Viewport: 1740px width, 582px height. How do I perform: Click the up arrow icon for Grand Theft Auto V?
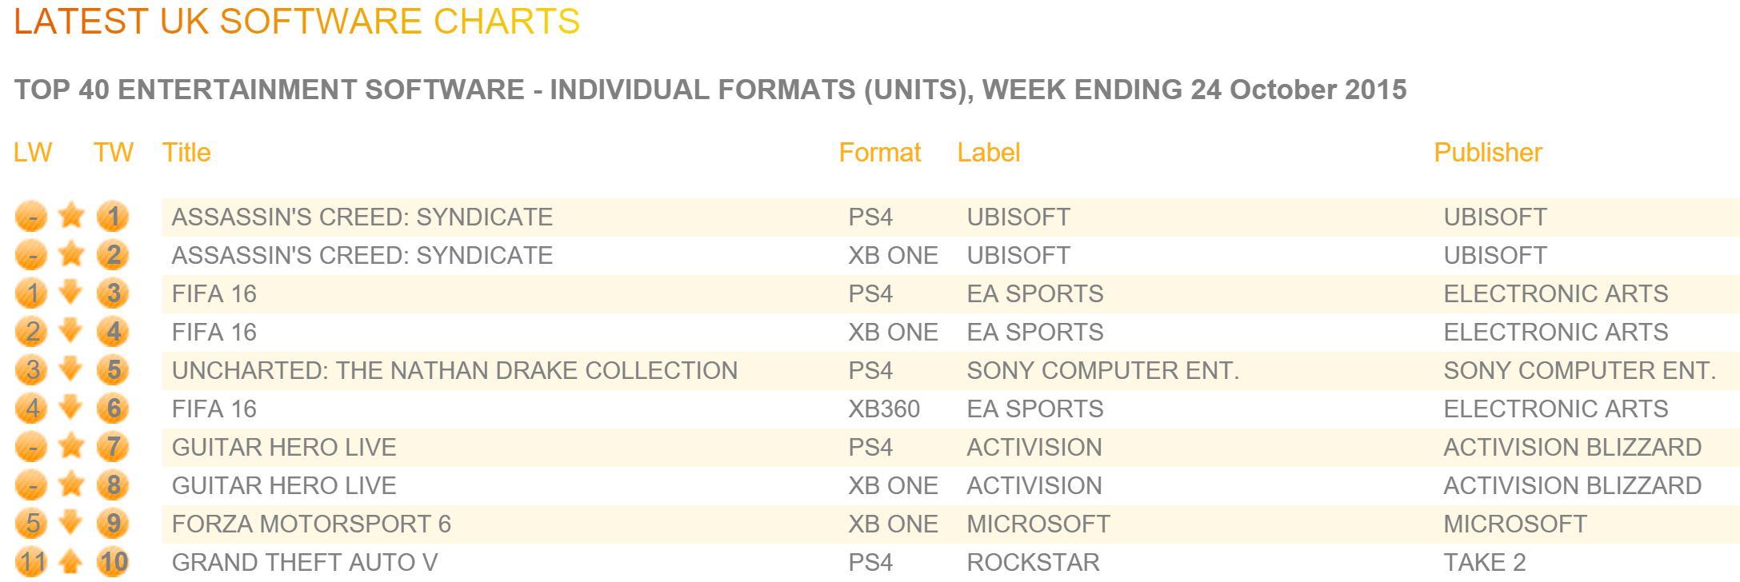[x=71, y=562]
